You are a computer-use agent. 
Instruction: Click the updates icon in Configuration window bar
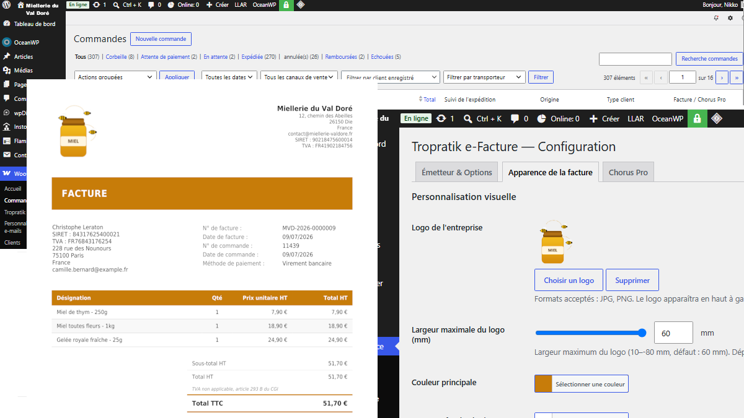pos(441,118)
